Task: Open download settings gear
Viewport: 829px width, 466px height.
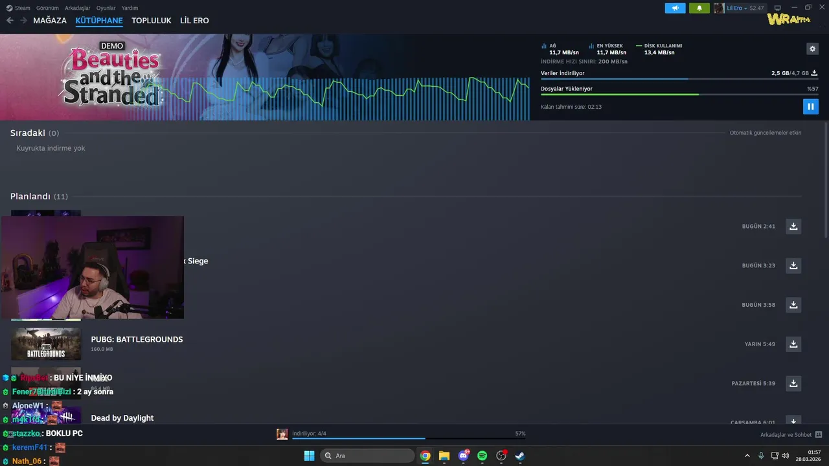Action: point(812,49)
